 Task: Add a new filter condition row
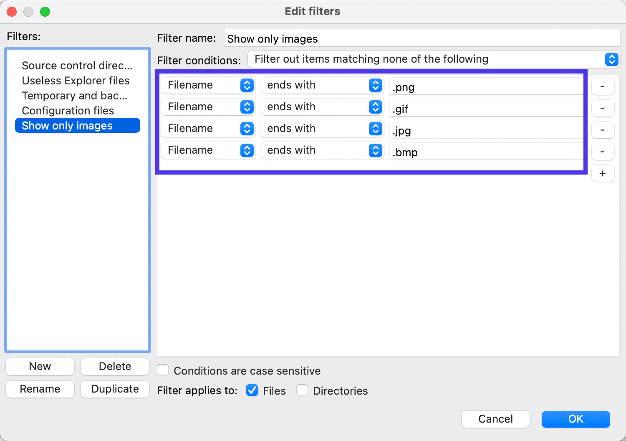click(602, 174)
